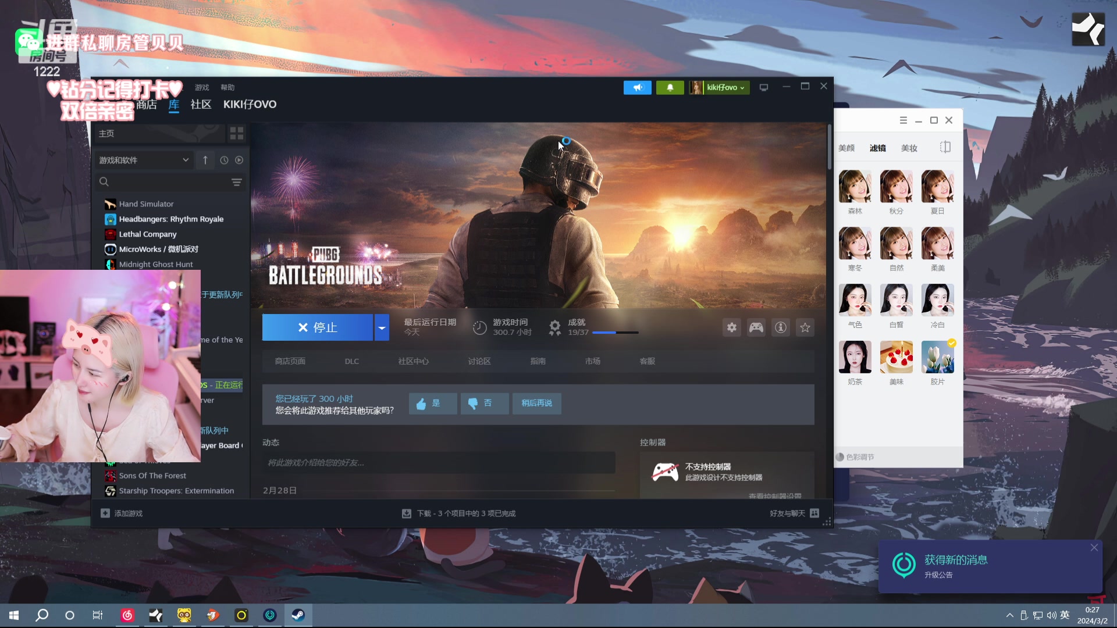Toggle the ready-to-play filter icon
This screenshot has height=628, width=1117.
pos(239,160)
